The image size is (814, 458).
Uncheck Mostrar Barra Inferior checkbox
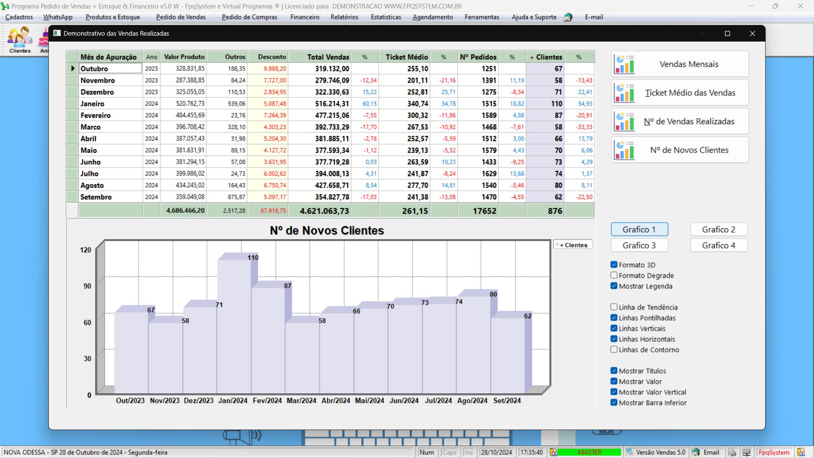point(614,402)
